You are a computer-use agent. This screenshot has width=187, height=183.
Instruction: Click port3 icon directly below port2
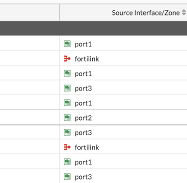coord(67,132)
